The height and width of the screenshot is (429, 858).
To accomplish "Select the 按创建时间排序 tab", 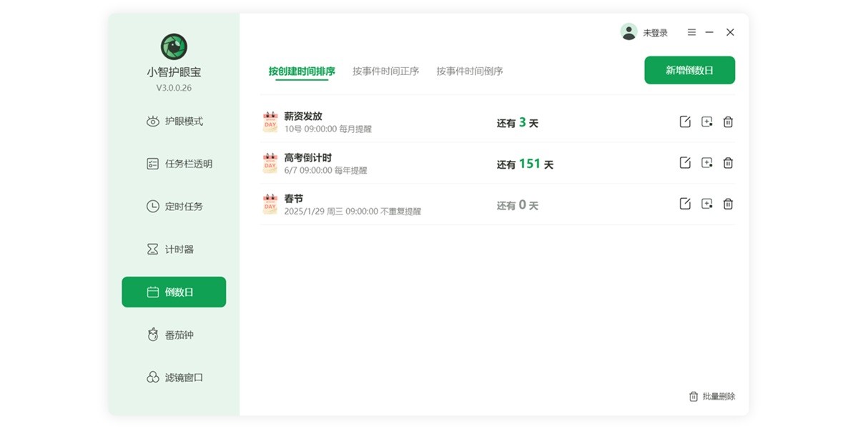I will (301, 71).
